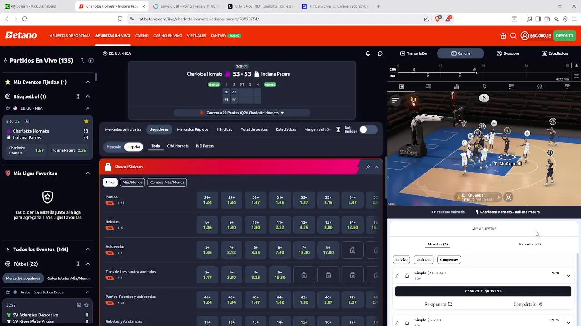Click the bell icon on $10.000,00 bet
The width and height of the screenshot is (581, 326).
[407, 276]
